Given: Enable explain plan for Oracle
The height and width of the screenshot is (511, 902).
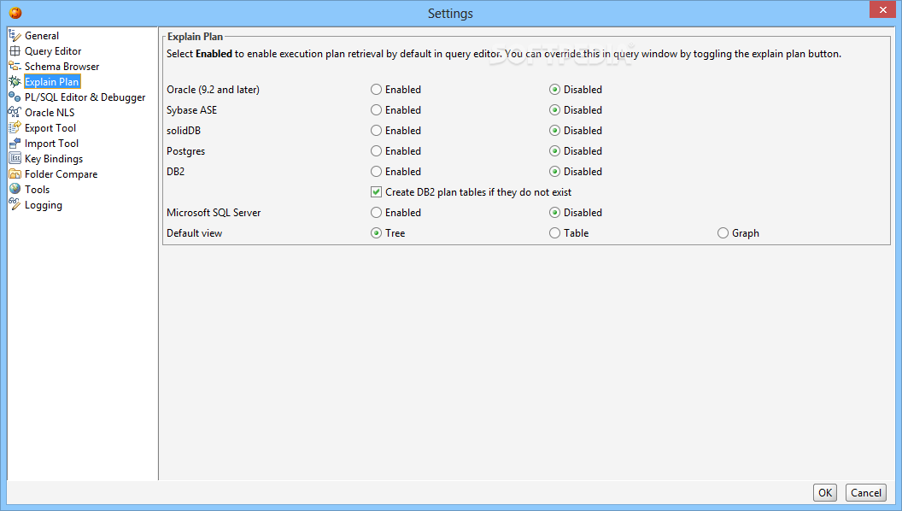Looking at the screenshot, I should point(376,90).
